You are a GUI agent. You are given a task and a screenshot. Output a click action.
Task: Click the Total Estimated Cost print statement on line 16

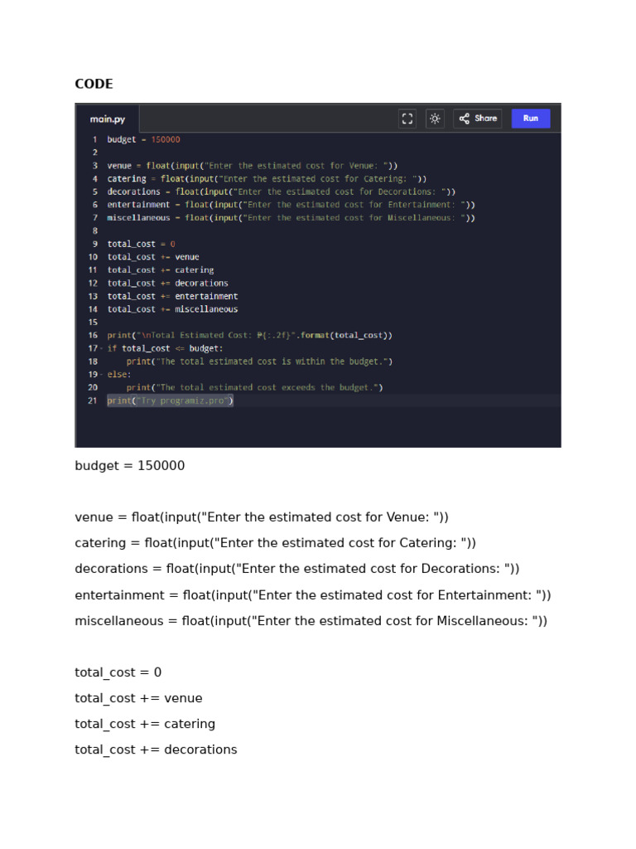(x=249, y=335)
